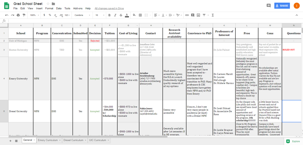Click the insert link chain icon

pos(187,15)
